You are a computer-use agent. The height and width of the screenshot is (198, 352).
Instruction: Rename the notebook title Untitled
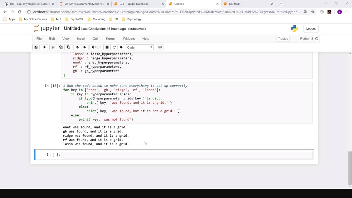(72, 28)
